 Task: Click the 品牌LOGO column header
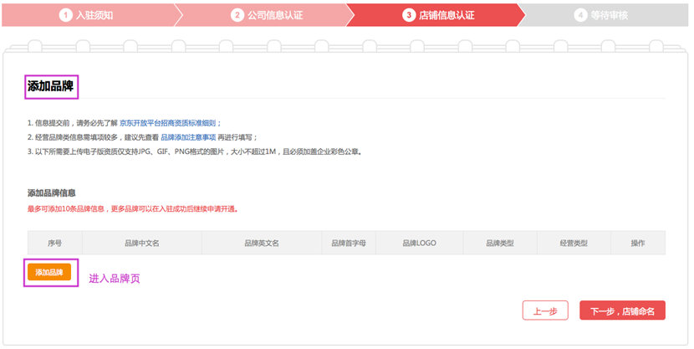[419, 243]
